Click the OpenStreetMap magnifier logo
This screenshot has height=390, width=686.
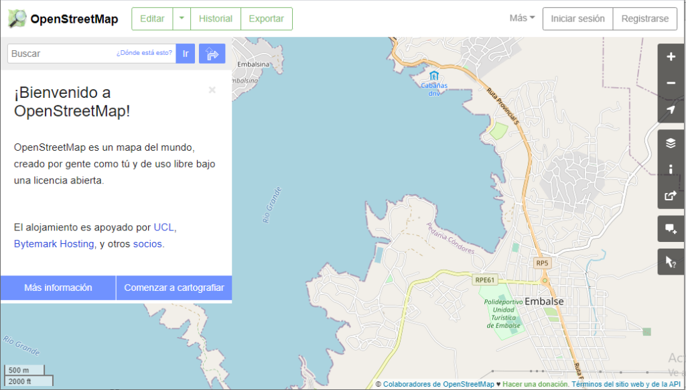[x=17, y=19]
